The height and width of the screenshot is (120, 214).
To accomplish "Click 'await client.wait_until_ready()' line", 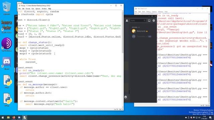I will [42, 45].
